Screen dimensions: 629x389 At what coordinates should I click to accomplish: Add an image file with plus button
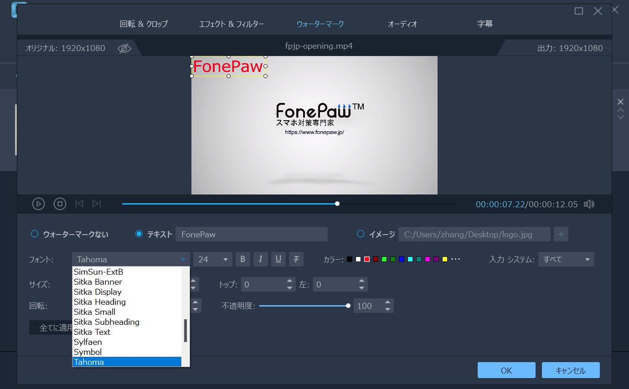pos(561,234)
